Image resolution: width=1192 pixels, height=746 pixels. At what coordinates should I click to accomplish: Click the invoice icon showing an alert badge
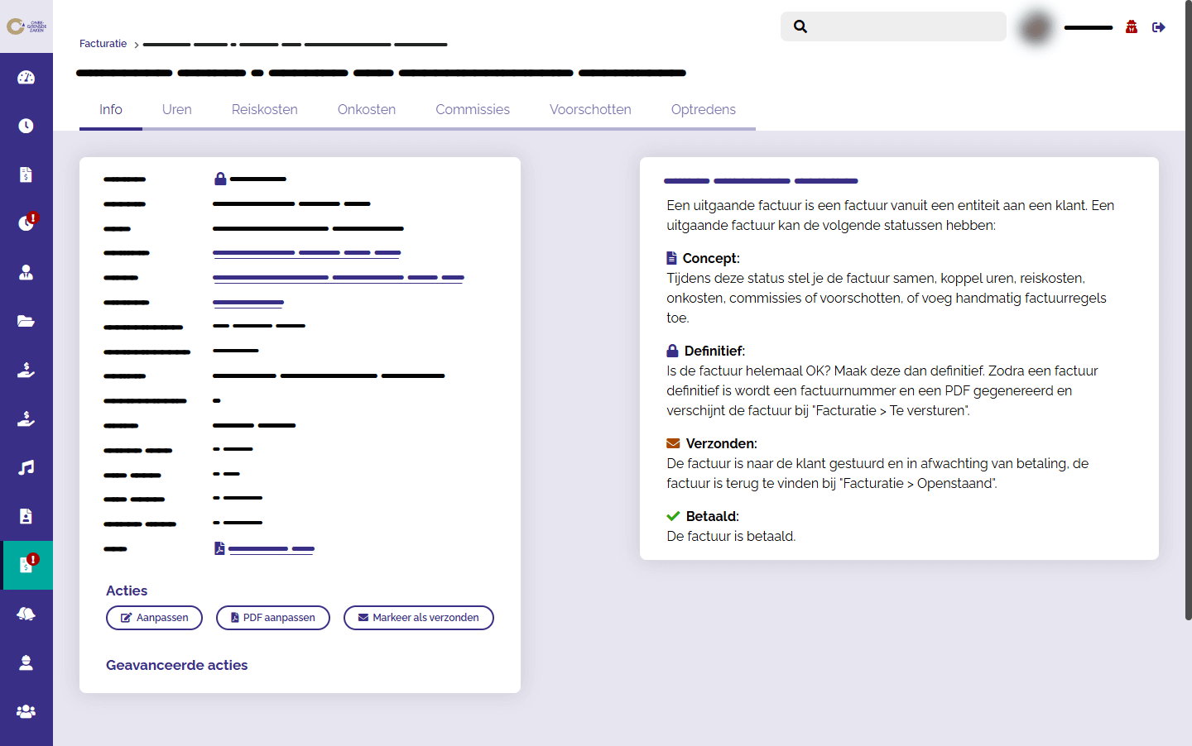pos(26,565)
